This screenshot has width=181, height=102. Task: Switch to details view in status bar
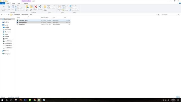(178, 97)
